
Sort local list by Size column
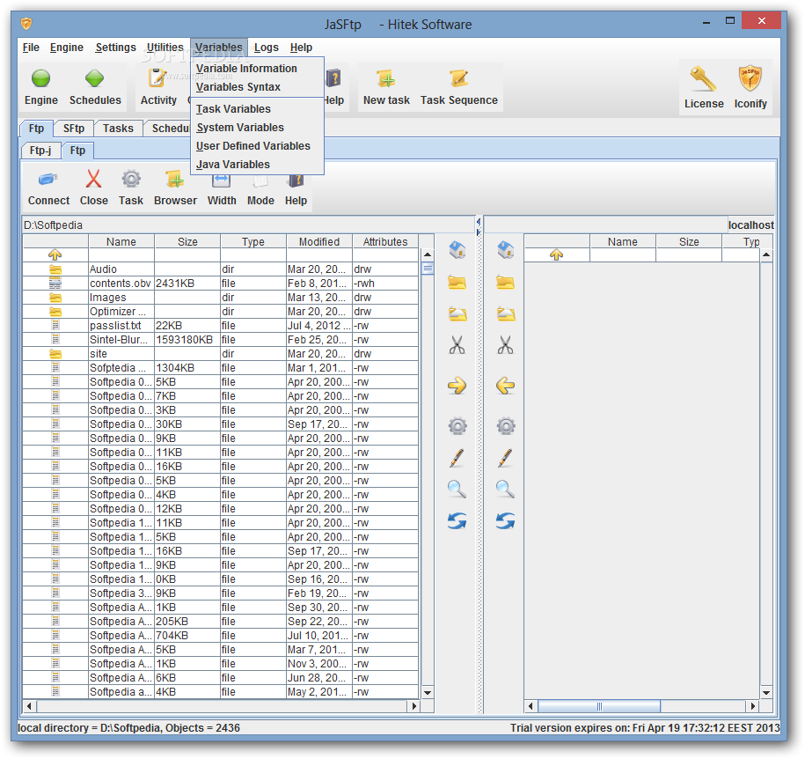187,241
